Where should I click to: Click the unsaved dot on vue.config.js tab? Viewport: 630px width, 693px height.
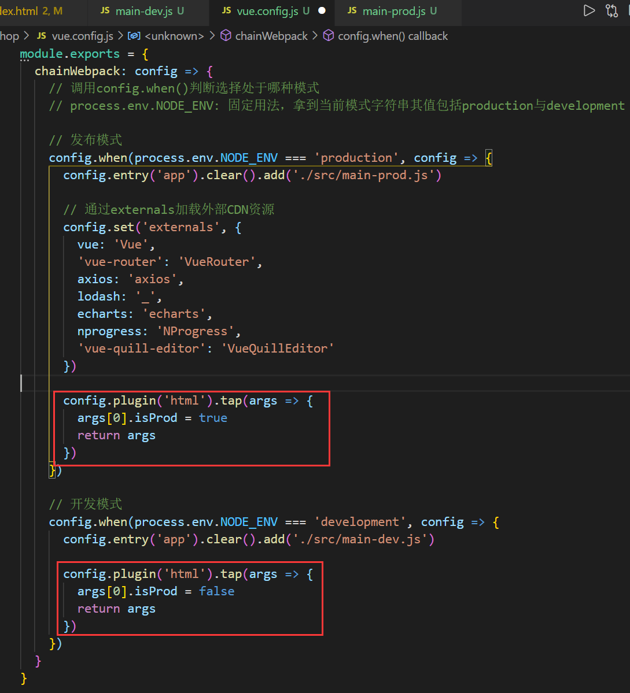(322, 11)
